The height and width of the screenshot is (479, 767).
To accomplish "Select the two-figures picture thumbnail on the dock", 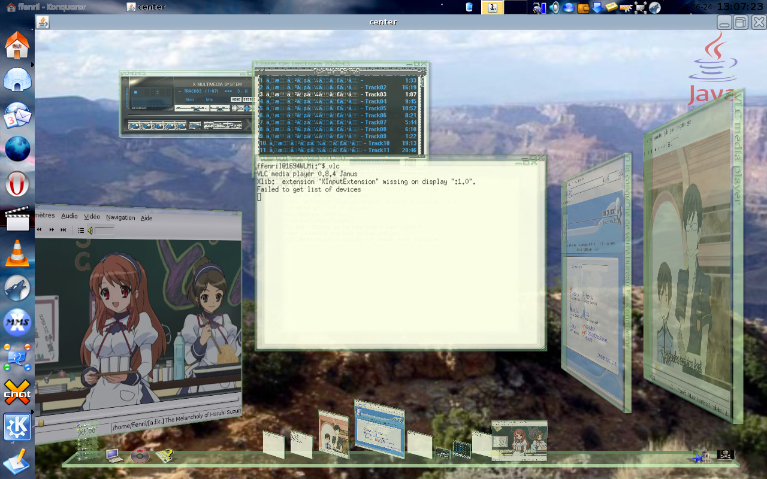I will pos(334,434).
